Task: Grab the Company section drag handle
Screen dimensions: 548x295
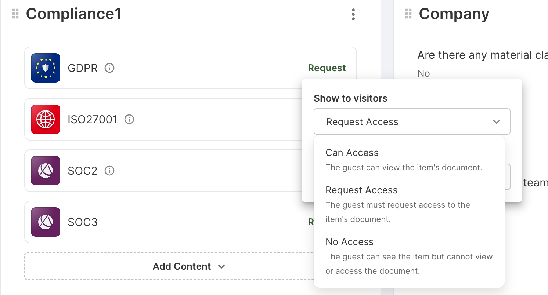Action: pos(408,14)
